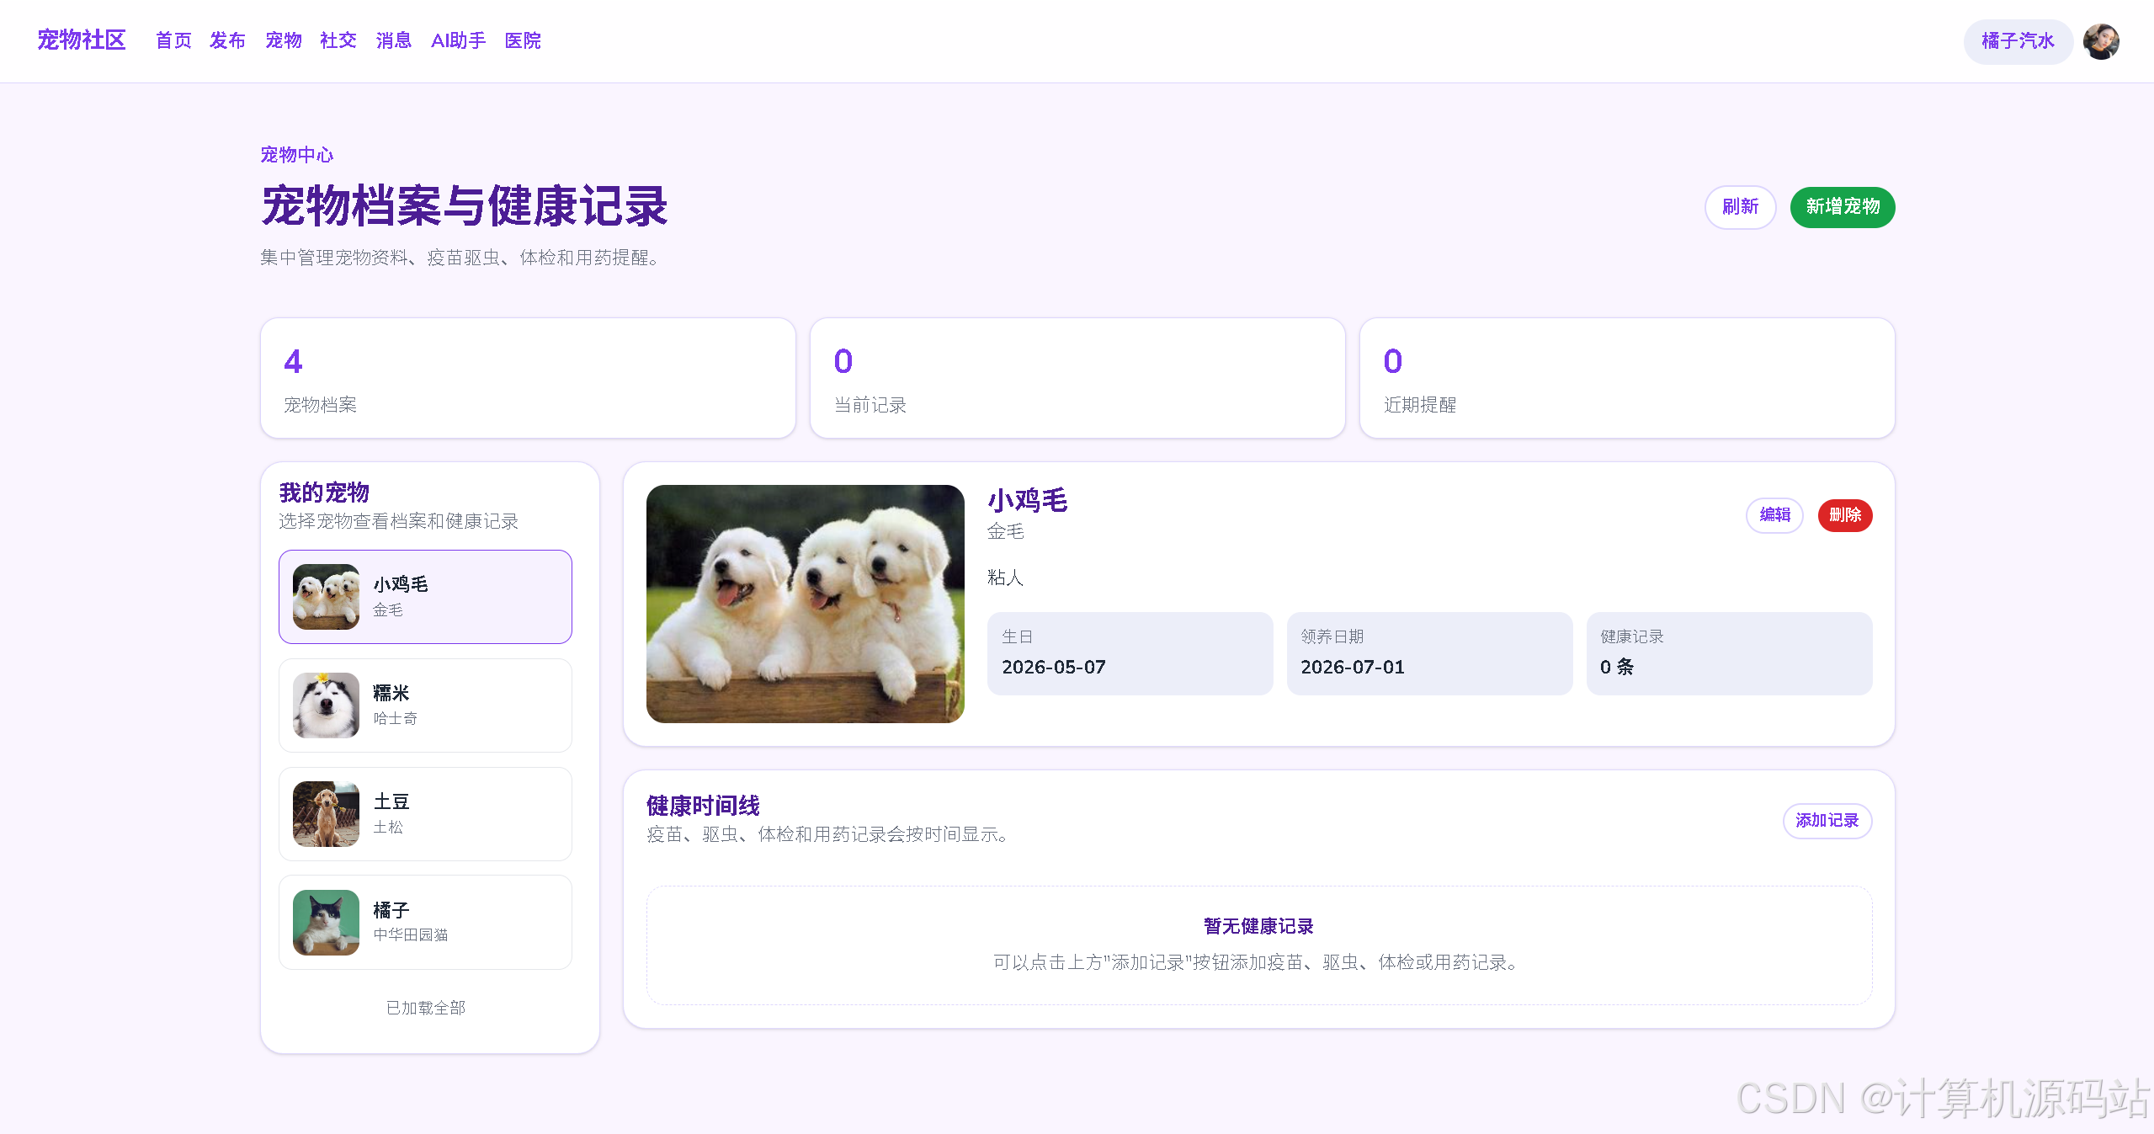Image resolution: width=2154 pixels, height=1134 pixels.
Task: Select 糯米 哈士奇 in the pet list
Action: [x=425, y=705]
